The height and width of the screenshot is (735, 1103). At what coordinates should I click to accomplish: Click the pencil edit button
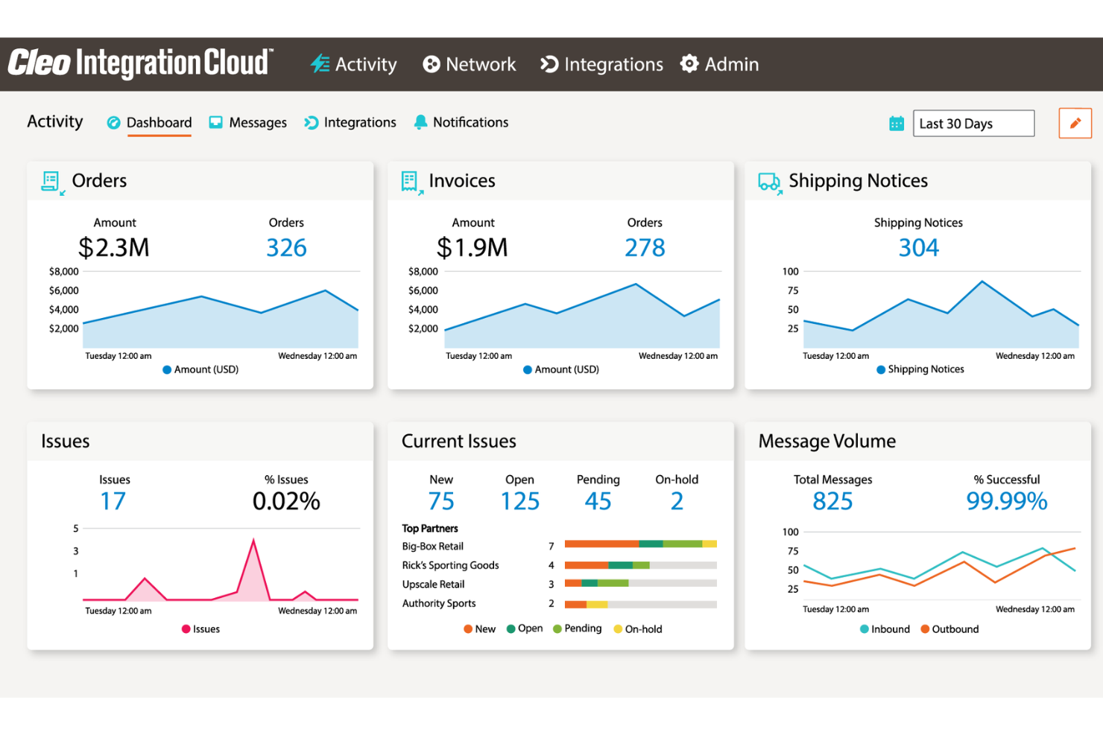[1075, 123]
